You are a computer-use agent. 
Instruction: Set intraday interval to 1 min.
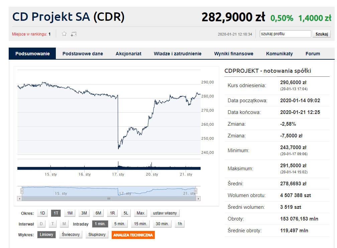click(x=100, y=224)
